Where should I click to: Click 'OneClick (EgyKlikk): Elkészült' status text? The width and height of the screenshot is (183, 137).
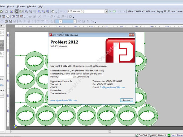point(152,135)
